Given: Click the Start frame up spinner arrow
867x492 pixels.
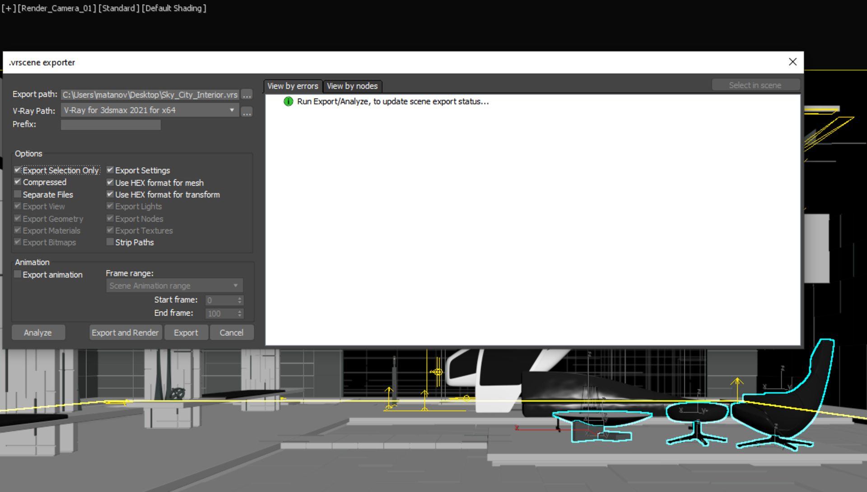Looking at the screenshot, I should click(x=240, y=297).
